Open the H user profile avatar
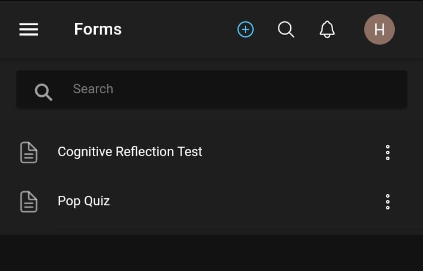 [380, 29]
